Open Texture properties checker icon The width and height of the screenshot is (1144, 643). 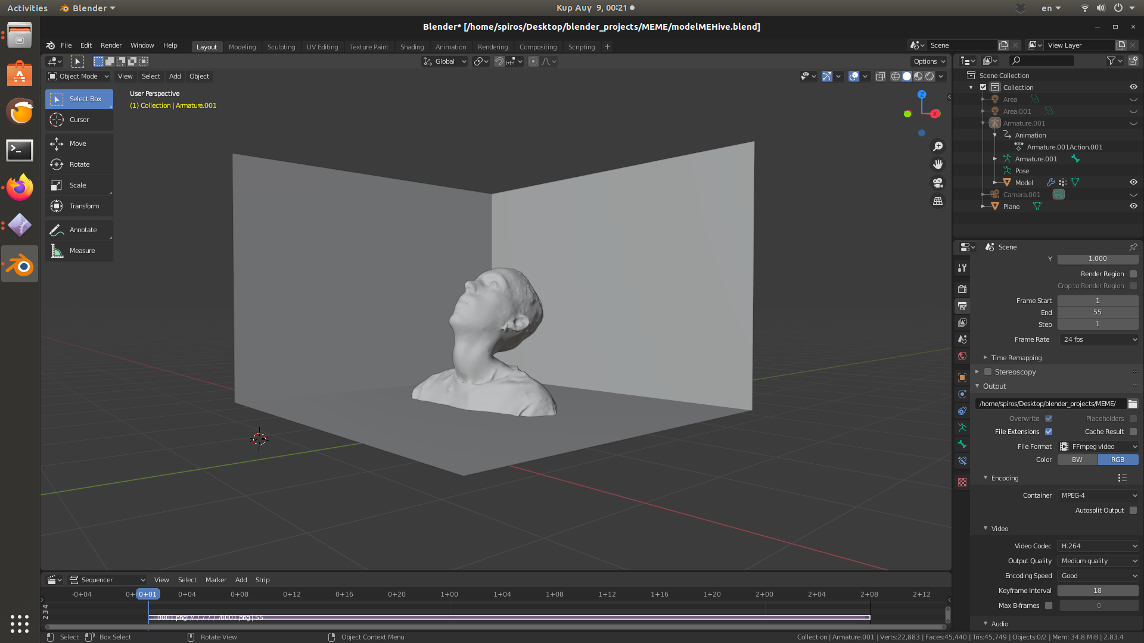click(x=962, y=482)
